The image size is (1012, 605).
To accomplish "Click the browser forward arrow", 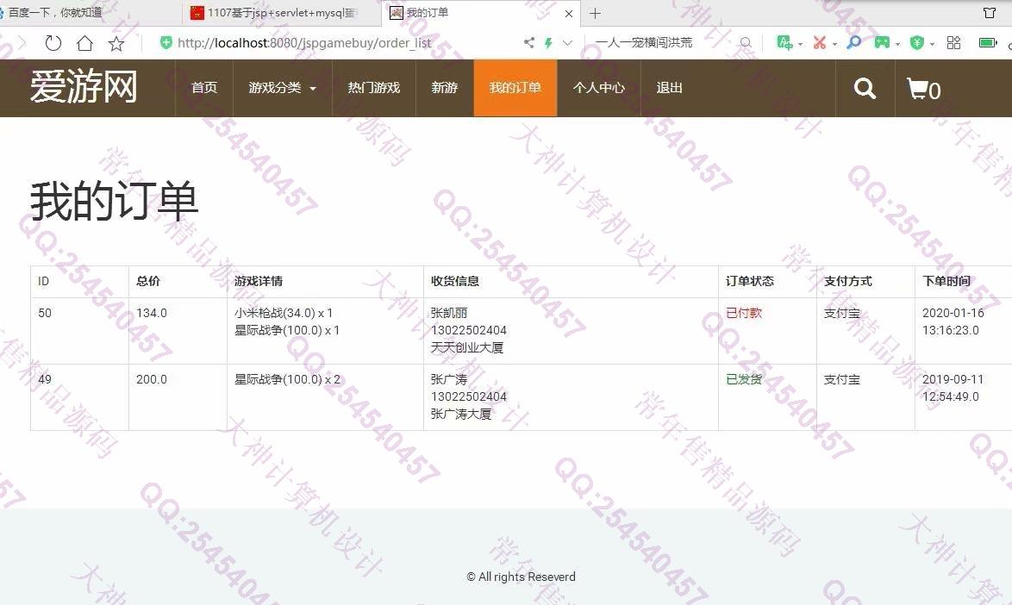I will 22,43.
